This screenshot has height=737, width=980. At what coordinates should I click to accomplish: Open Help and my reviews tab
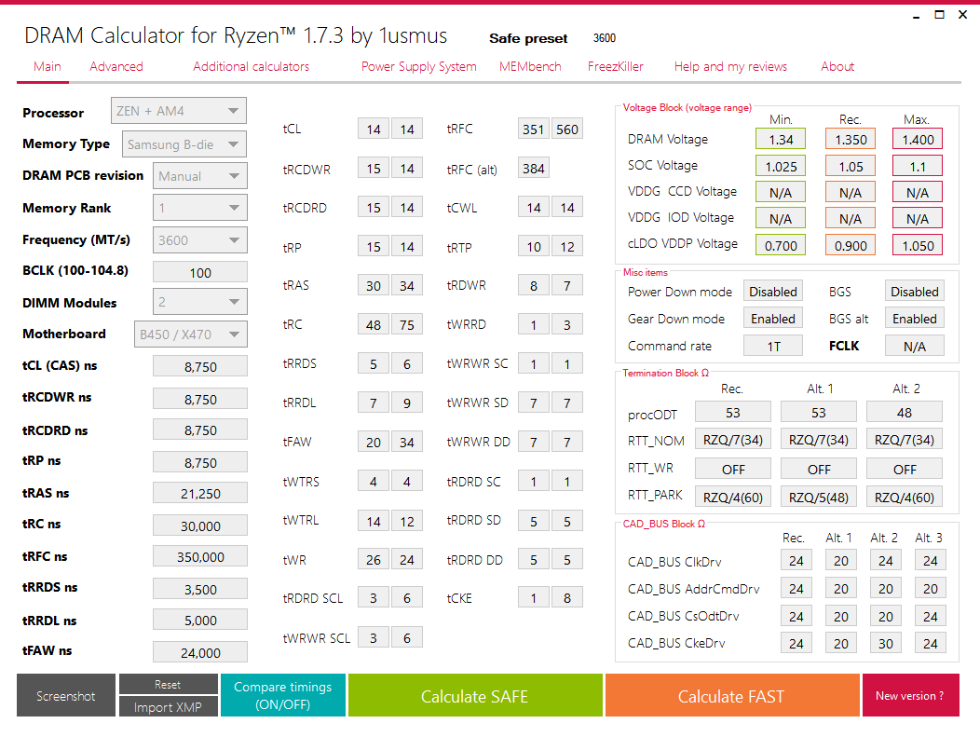click(730, 66)
